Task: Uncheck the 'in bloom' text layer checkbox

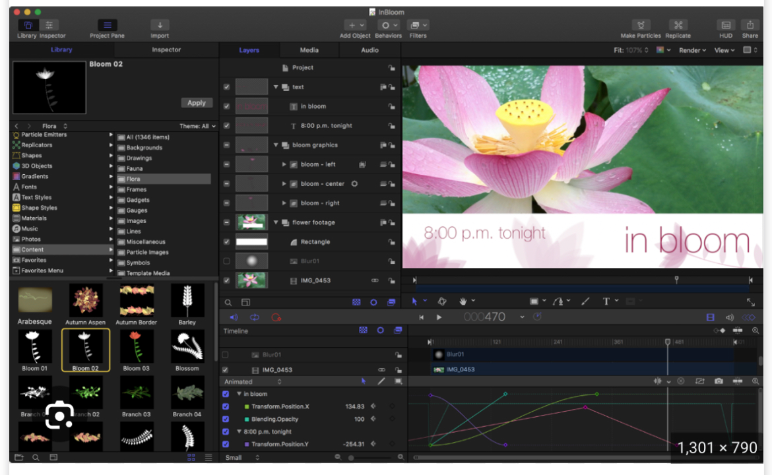Action: (x=227, y=106)
